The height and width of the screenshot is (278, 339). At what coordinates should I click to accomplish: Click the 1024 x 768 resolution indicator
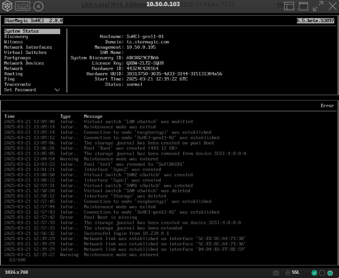17,272
